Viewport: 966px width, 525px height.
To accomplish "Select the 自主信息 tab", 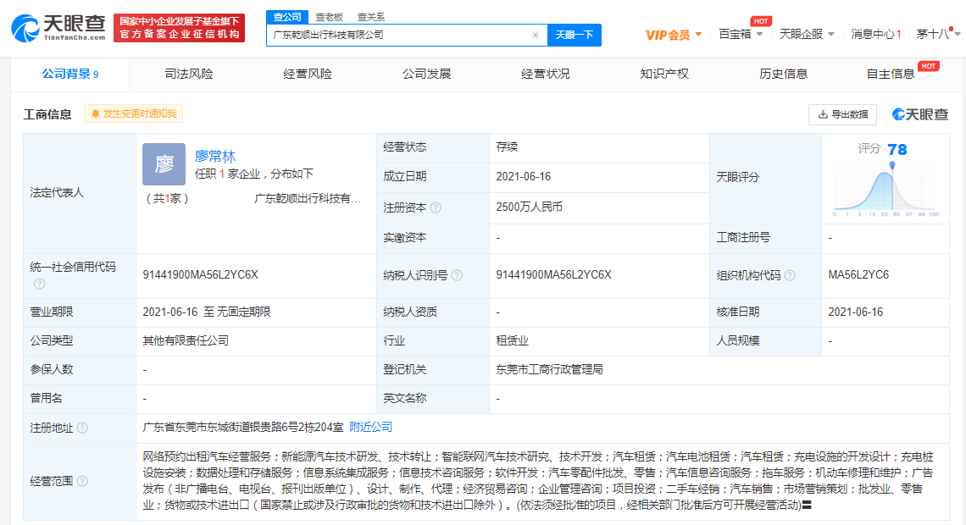I will tap(891, 75).
